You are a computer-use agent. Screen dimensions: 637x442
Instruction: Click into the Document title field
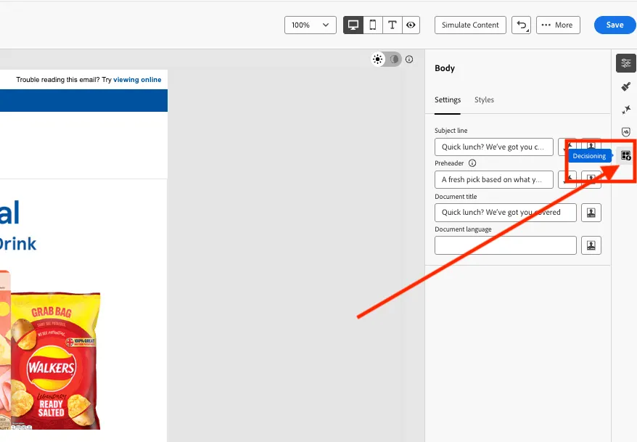(x=506, y=213)
